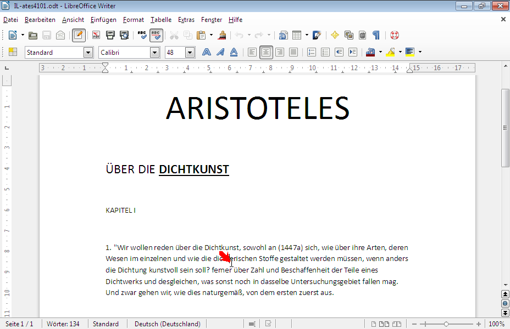Click the zoom in plus button
The image size is (510, 329).
tap(479, 324)
